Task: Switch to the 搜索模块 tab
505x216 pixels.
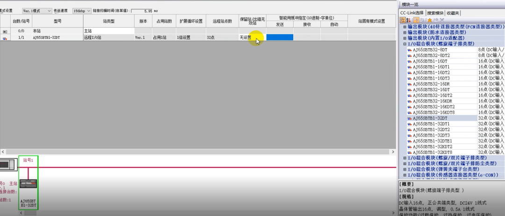Action: (435, 13)
